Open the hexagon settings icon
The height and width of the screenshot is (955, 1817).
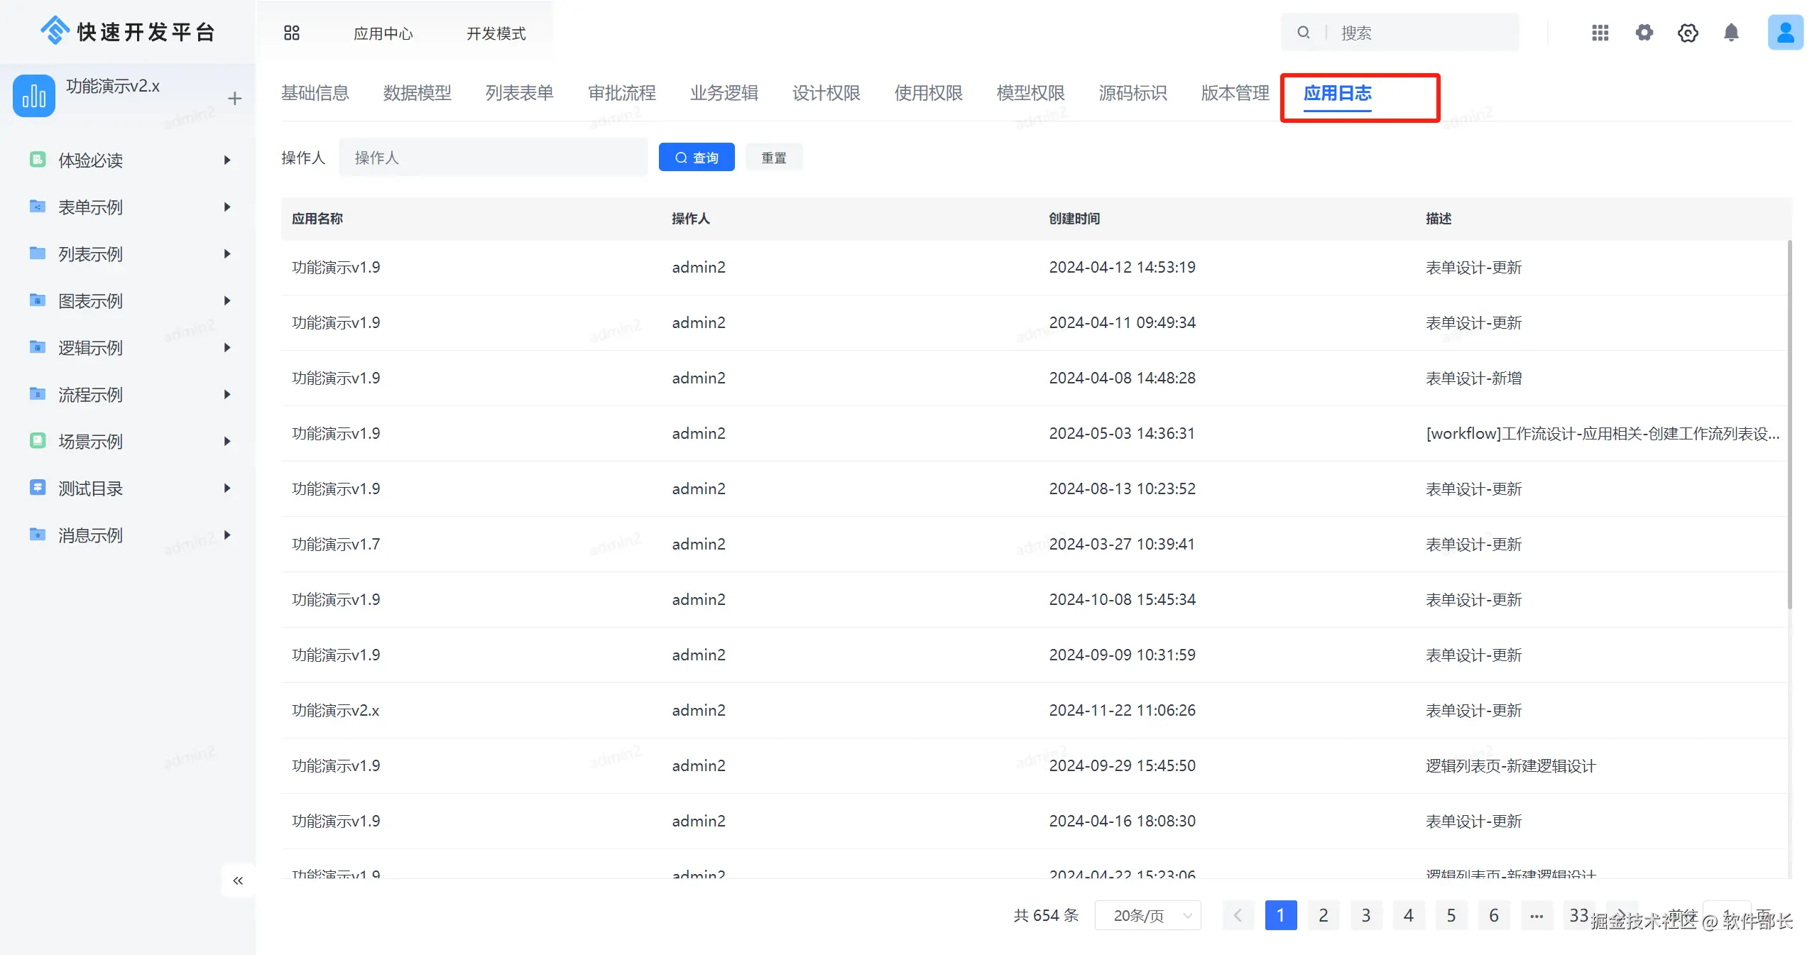click(x=1688, y=33)
